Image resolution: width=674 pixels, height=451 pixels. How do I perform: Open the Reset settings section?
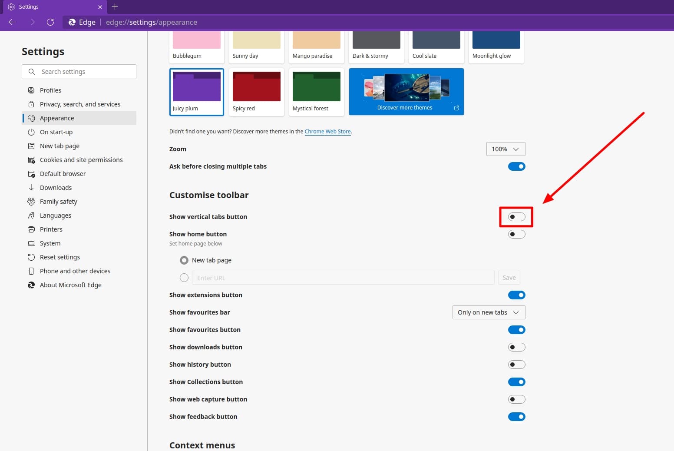[x=59, y=257]
